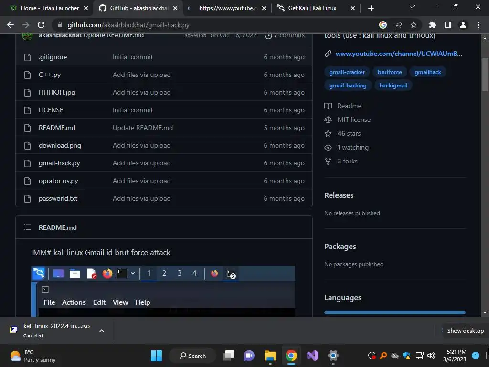Share this page via address bar icon
The height and width of the screenshot is (367, 489).
point(398,25)
